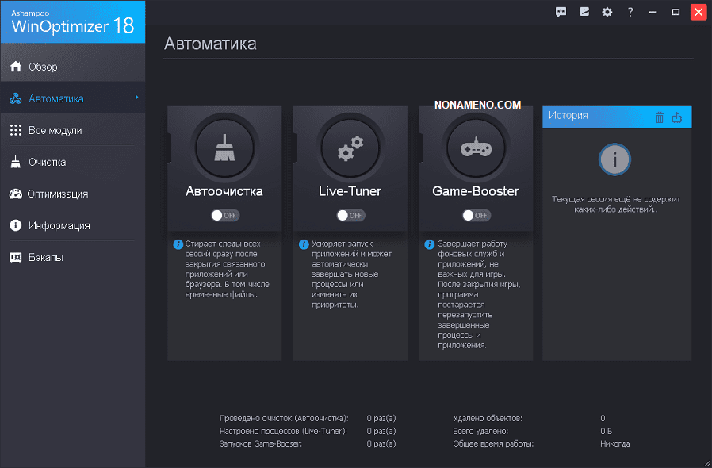The image size is (712, 468).
Task: Open the Обзор sidebar section
Action: coord(44,67)
